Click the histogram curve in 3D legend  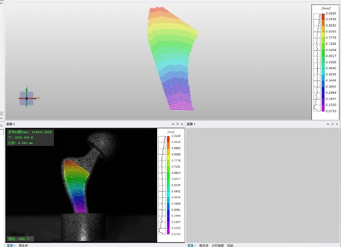[317, 62]
